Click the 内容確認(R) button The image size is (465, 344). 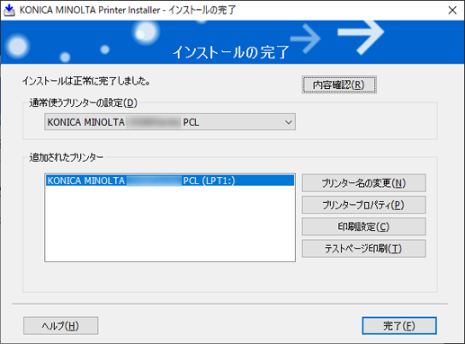point(339,84)
